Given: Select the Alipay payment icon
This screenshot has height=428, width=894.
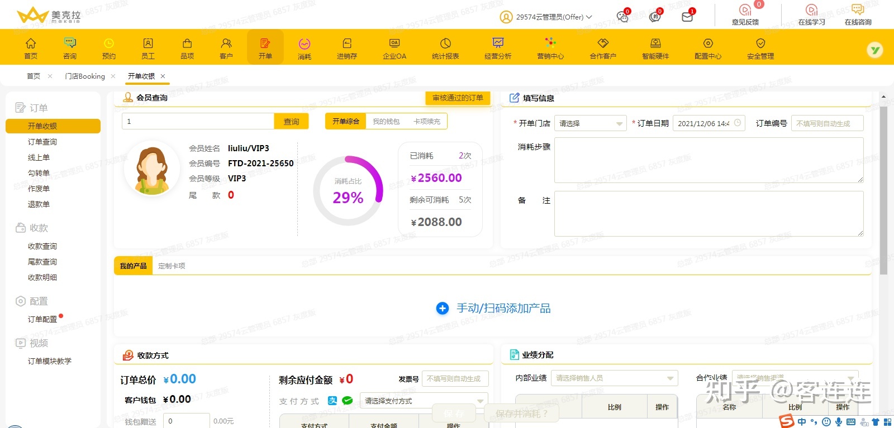Looking at the screenshot, I should (332, 401).
